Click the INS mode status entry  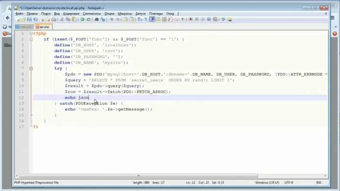point(319,183)
